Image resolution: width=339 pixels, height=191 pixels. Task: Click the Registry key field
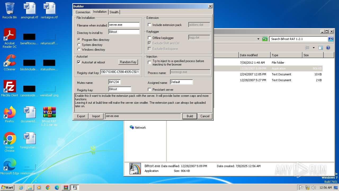click(120, 89)
